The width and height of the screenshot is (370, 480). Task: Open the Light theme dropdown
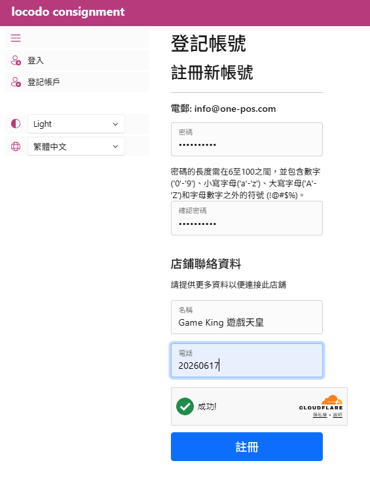click(76, 124)
